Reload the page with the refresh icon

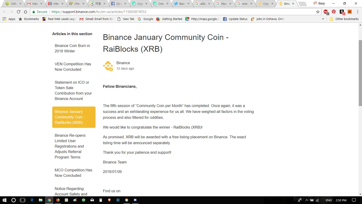(18, 12)
